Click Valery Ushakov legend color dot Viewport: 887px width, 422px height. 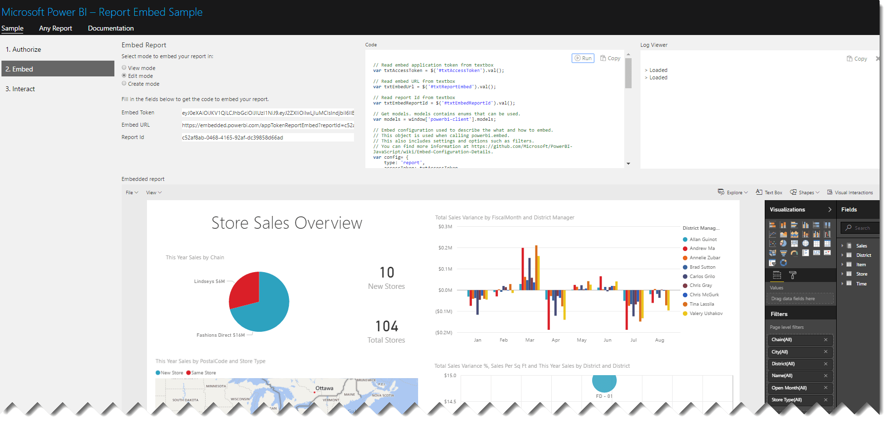(685, 314)
